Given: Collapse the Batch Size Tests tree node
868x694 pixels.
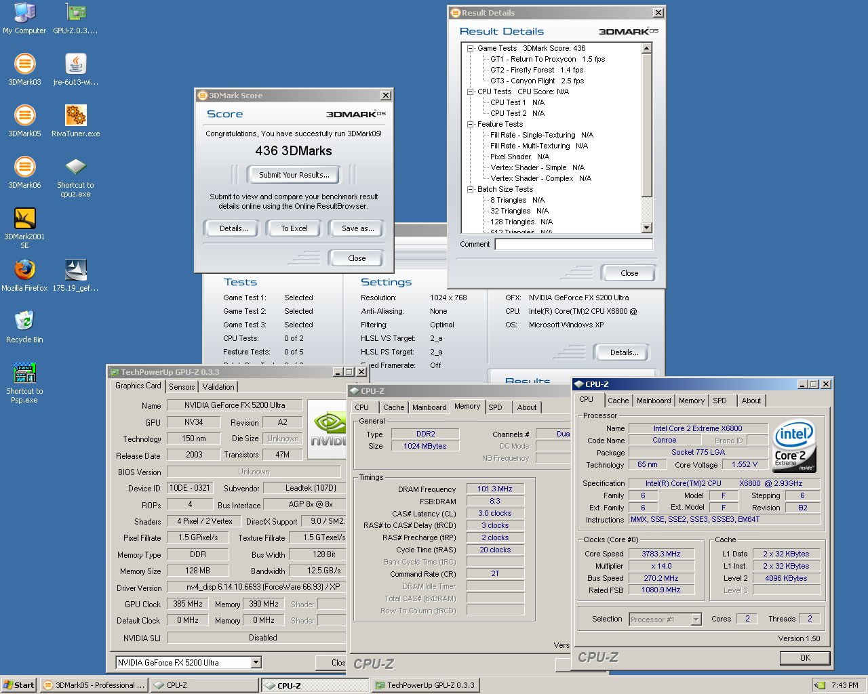Looking at the screenshot, I should pos(470,189).
